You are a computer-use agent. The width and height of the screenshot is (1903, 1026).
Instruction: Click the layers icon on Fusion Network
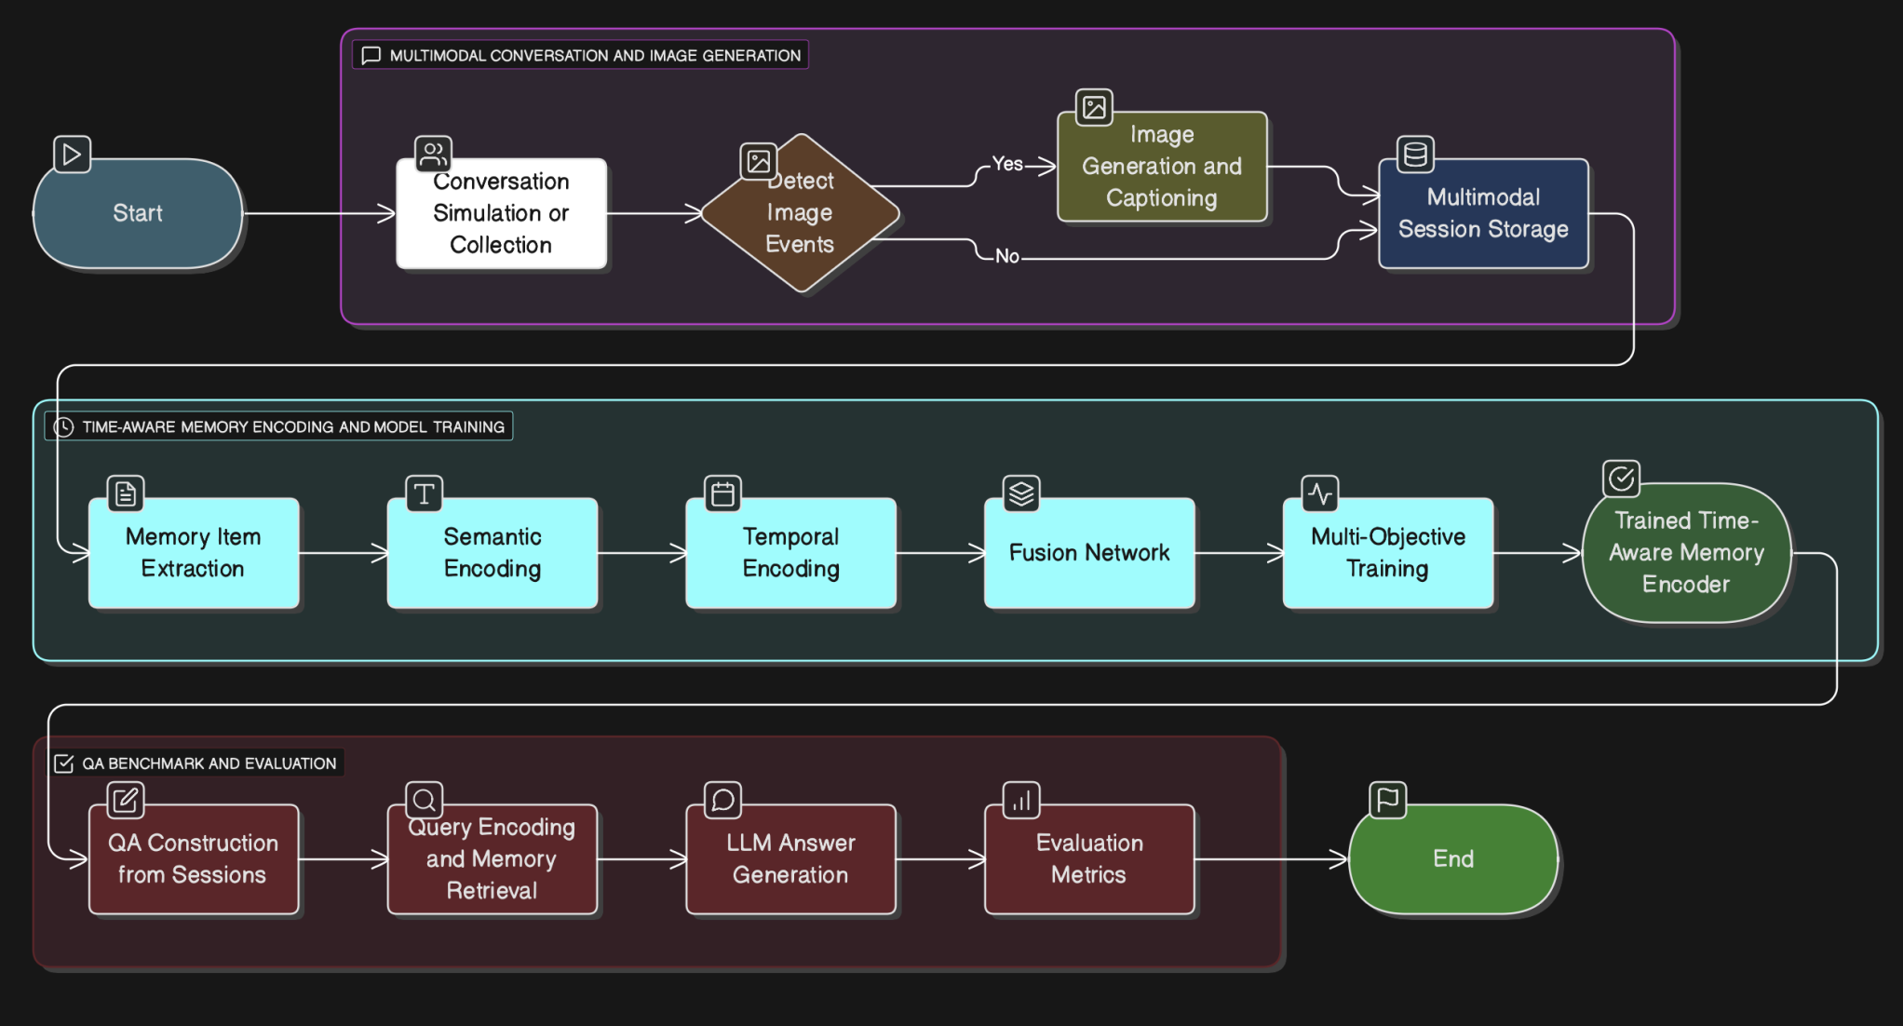(1020, 493)
